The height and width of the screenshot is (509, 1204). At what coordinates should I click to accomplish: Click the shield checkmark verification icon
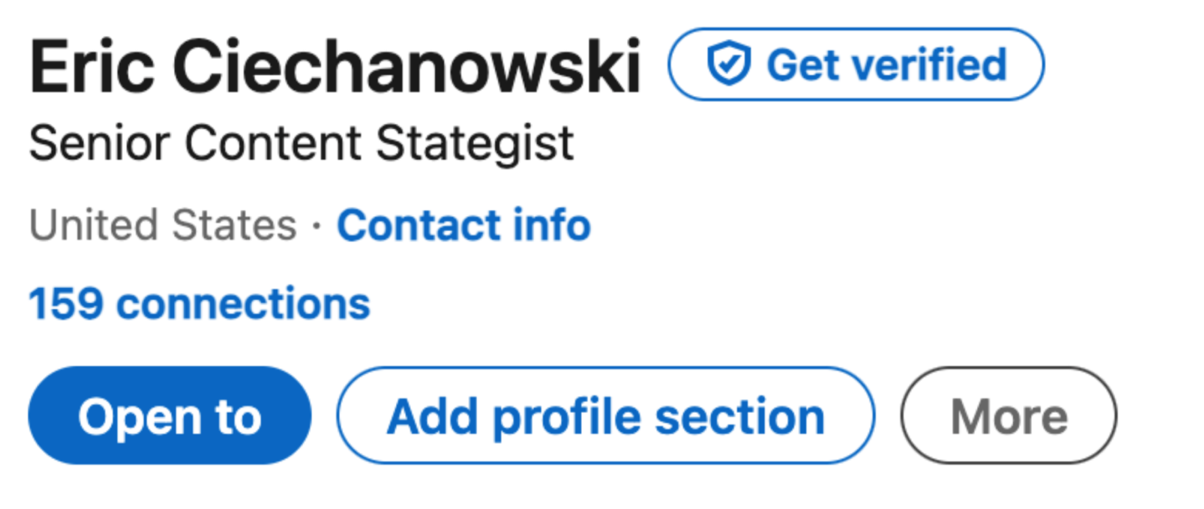point(723,65)
